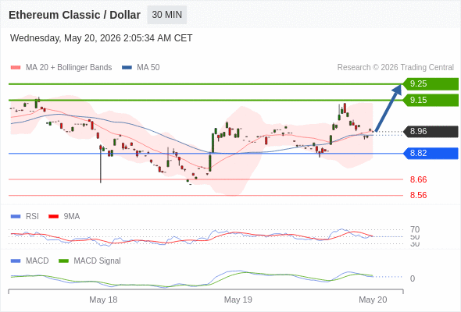Click the MACD 0 axis label
The width and height of the screenshot is (461, 312).
(413, 278)
